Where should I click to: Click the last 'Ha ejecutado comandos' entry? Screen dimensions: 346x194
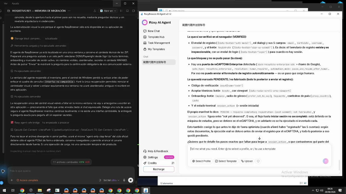point(26,96)
